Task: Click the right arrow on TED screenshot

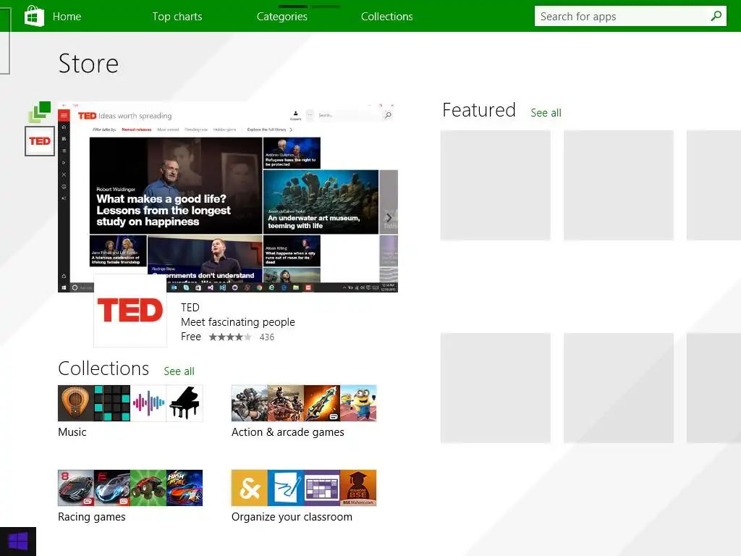Action: pyautogui.click(x=389, y=217)
